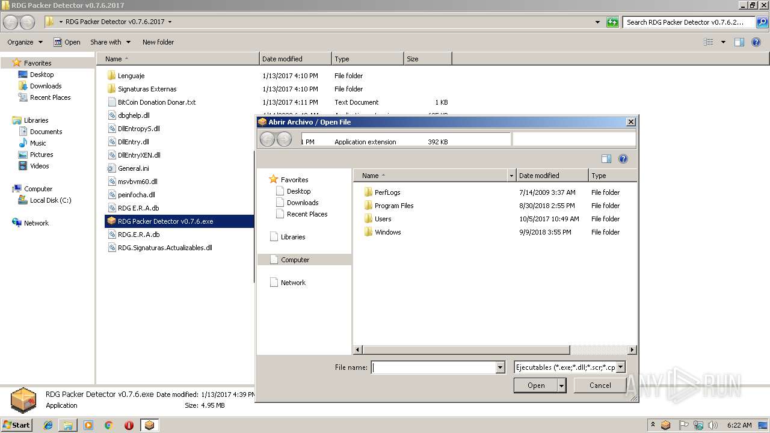Toggle preview pane in Open File dialog
770x433 pixels.
coord(606,159)
